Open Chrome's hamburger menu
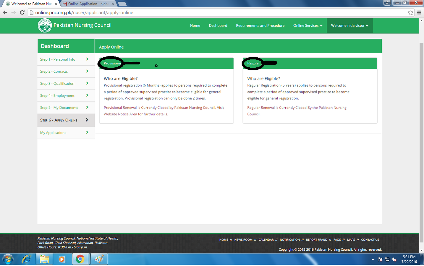Viewport: 424px width, 266px height. (419, 12)
